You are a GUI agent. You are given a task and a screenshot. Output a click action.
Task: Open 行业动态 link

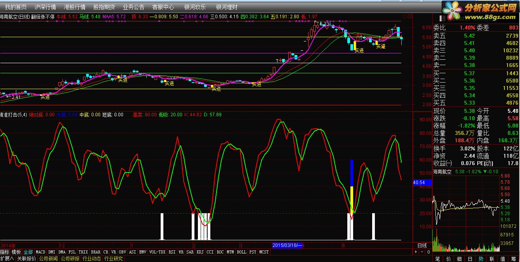click(x=92, y=259)
